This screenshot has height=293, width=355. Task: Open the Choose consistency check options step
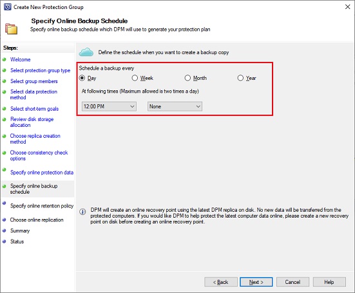coord(39,155)
